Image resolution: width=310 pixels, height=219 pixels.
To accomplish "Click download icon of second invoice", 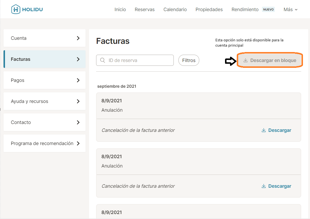I will [x=264, y=186].
